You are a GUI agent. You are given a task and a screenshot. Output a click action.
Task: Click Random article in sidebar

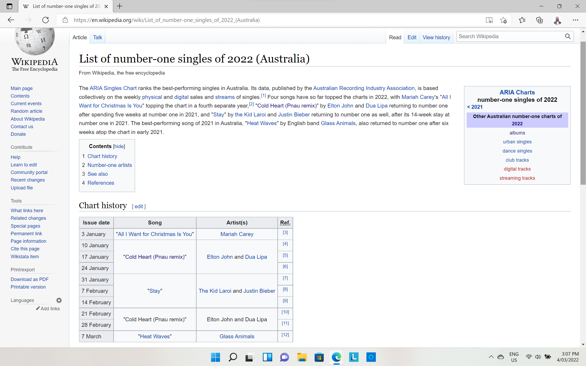[26, 111]
